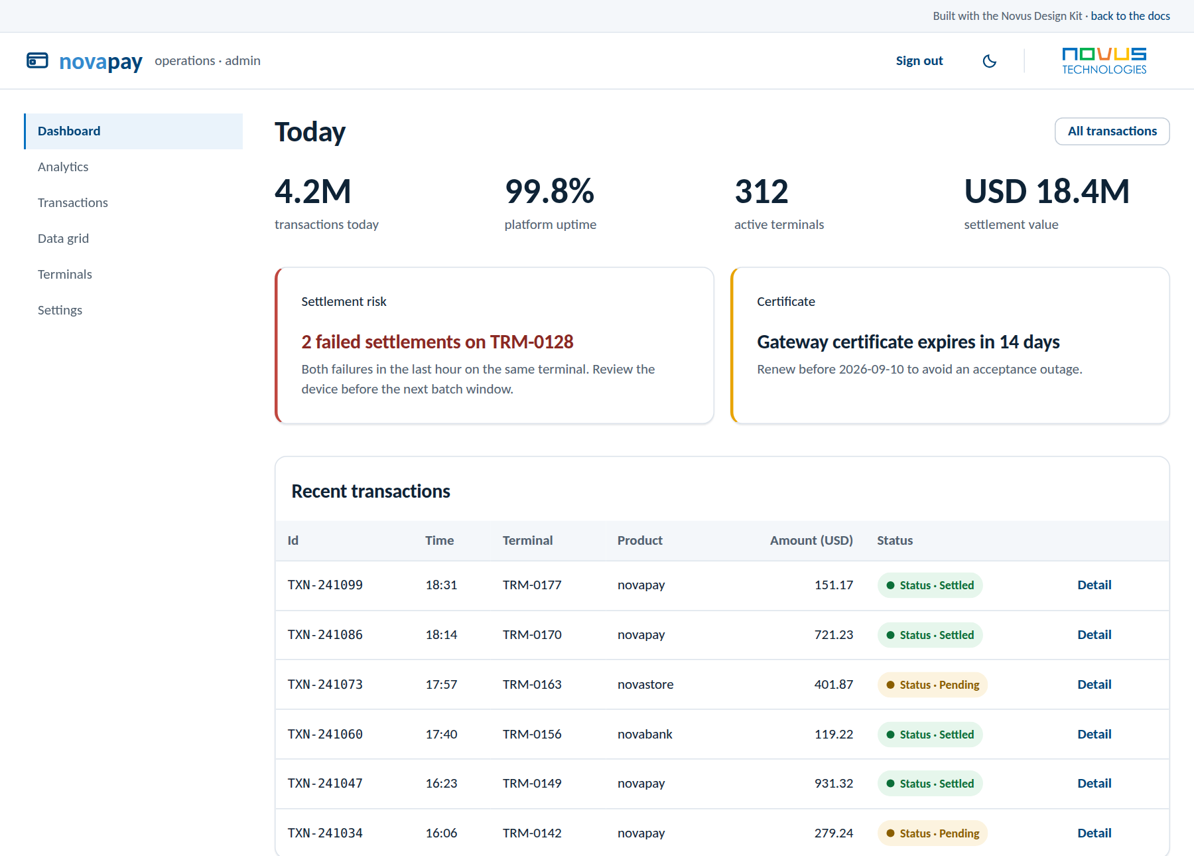Click Pending status badge of TXN-241034
1194x856 pixels.
(933, 833)
